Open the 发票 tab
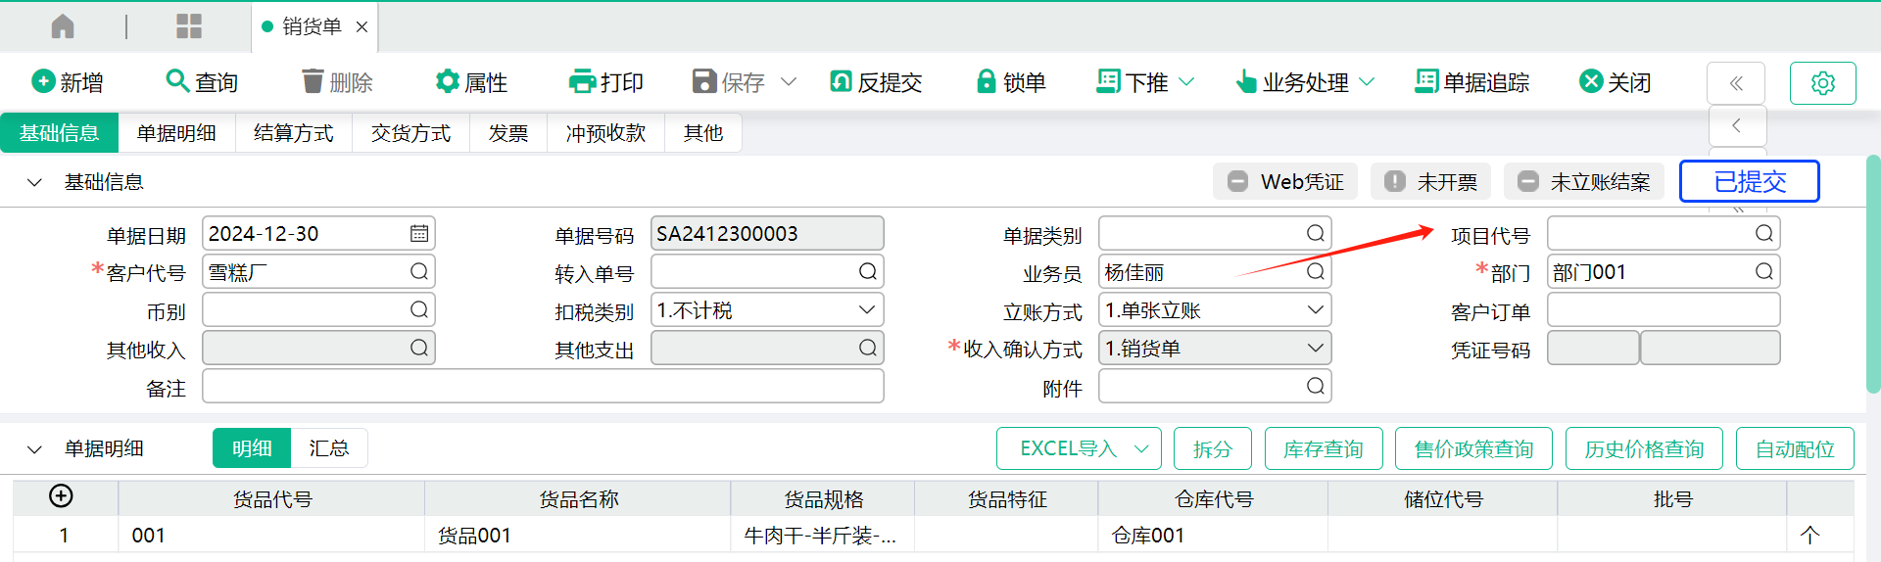This screenshot has height=562, width=1881. [507, 133]
